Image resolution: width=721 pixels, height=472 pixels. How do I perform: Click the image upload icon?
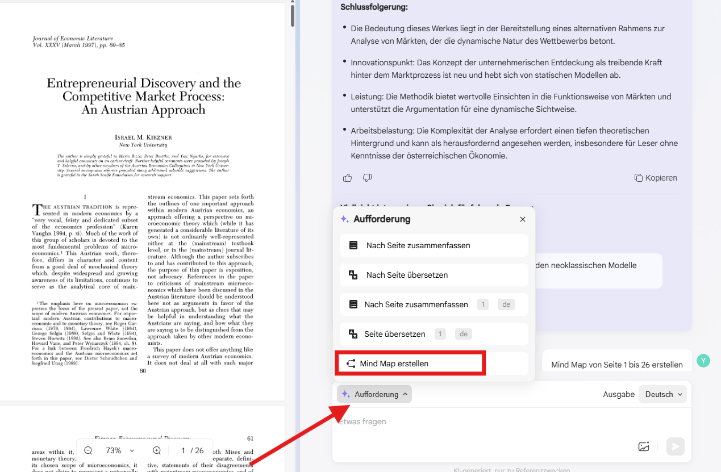click(644, 446)
